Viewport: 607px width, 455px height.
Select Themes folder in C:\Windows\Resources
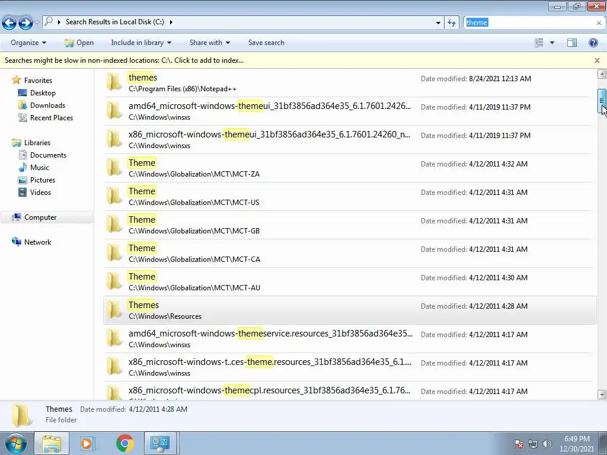tap(350, 310)
